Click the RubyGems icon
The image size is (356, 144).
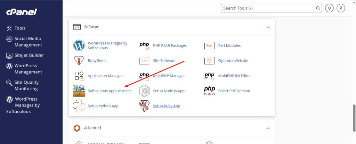pyautogui.click(x=79, y=61)
